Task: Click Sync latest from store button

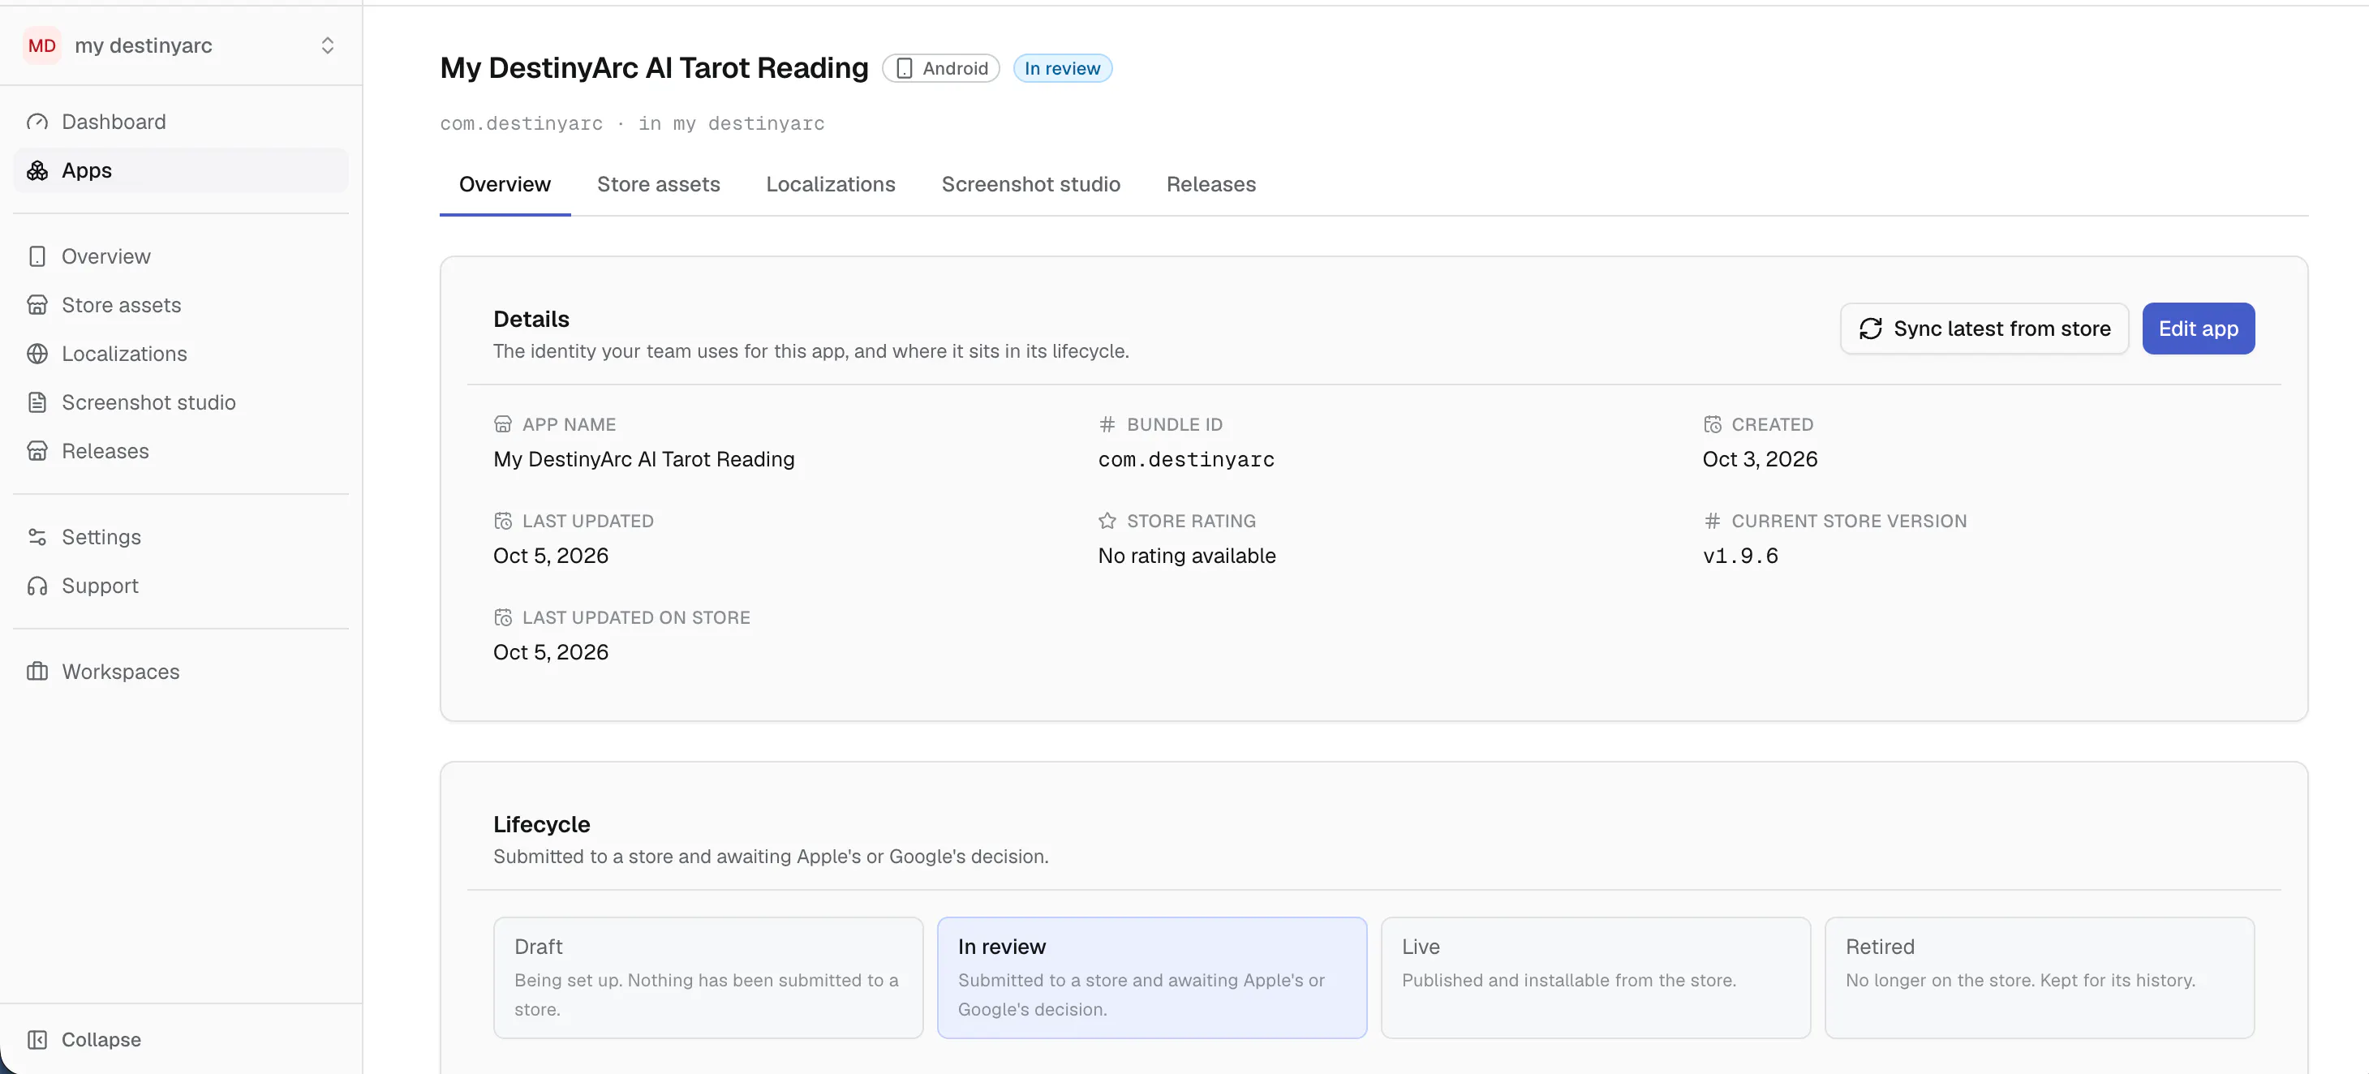Action: click(1984, 329)
